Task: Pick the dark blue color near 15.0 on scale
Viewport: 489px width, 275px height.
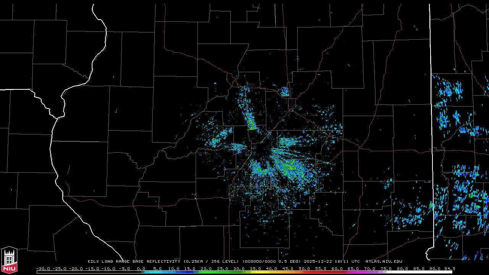Action: (x=190, y=272)
